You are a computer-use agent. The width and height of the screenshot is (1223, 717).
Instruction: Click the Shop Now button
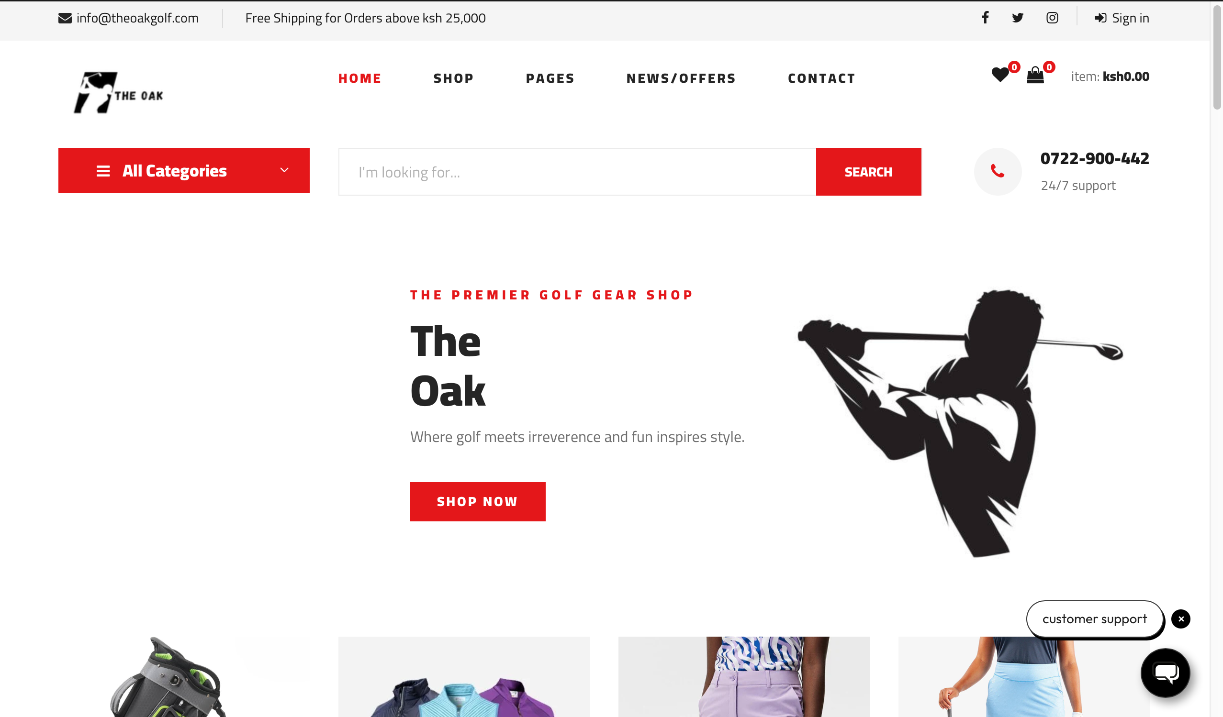(x=478, y=502)
